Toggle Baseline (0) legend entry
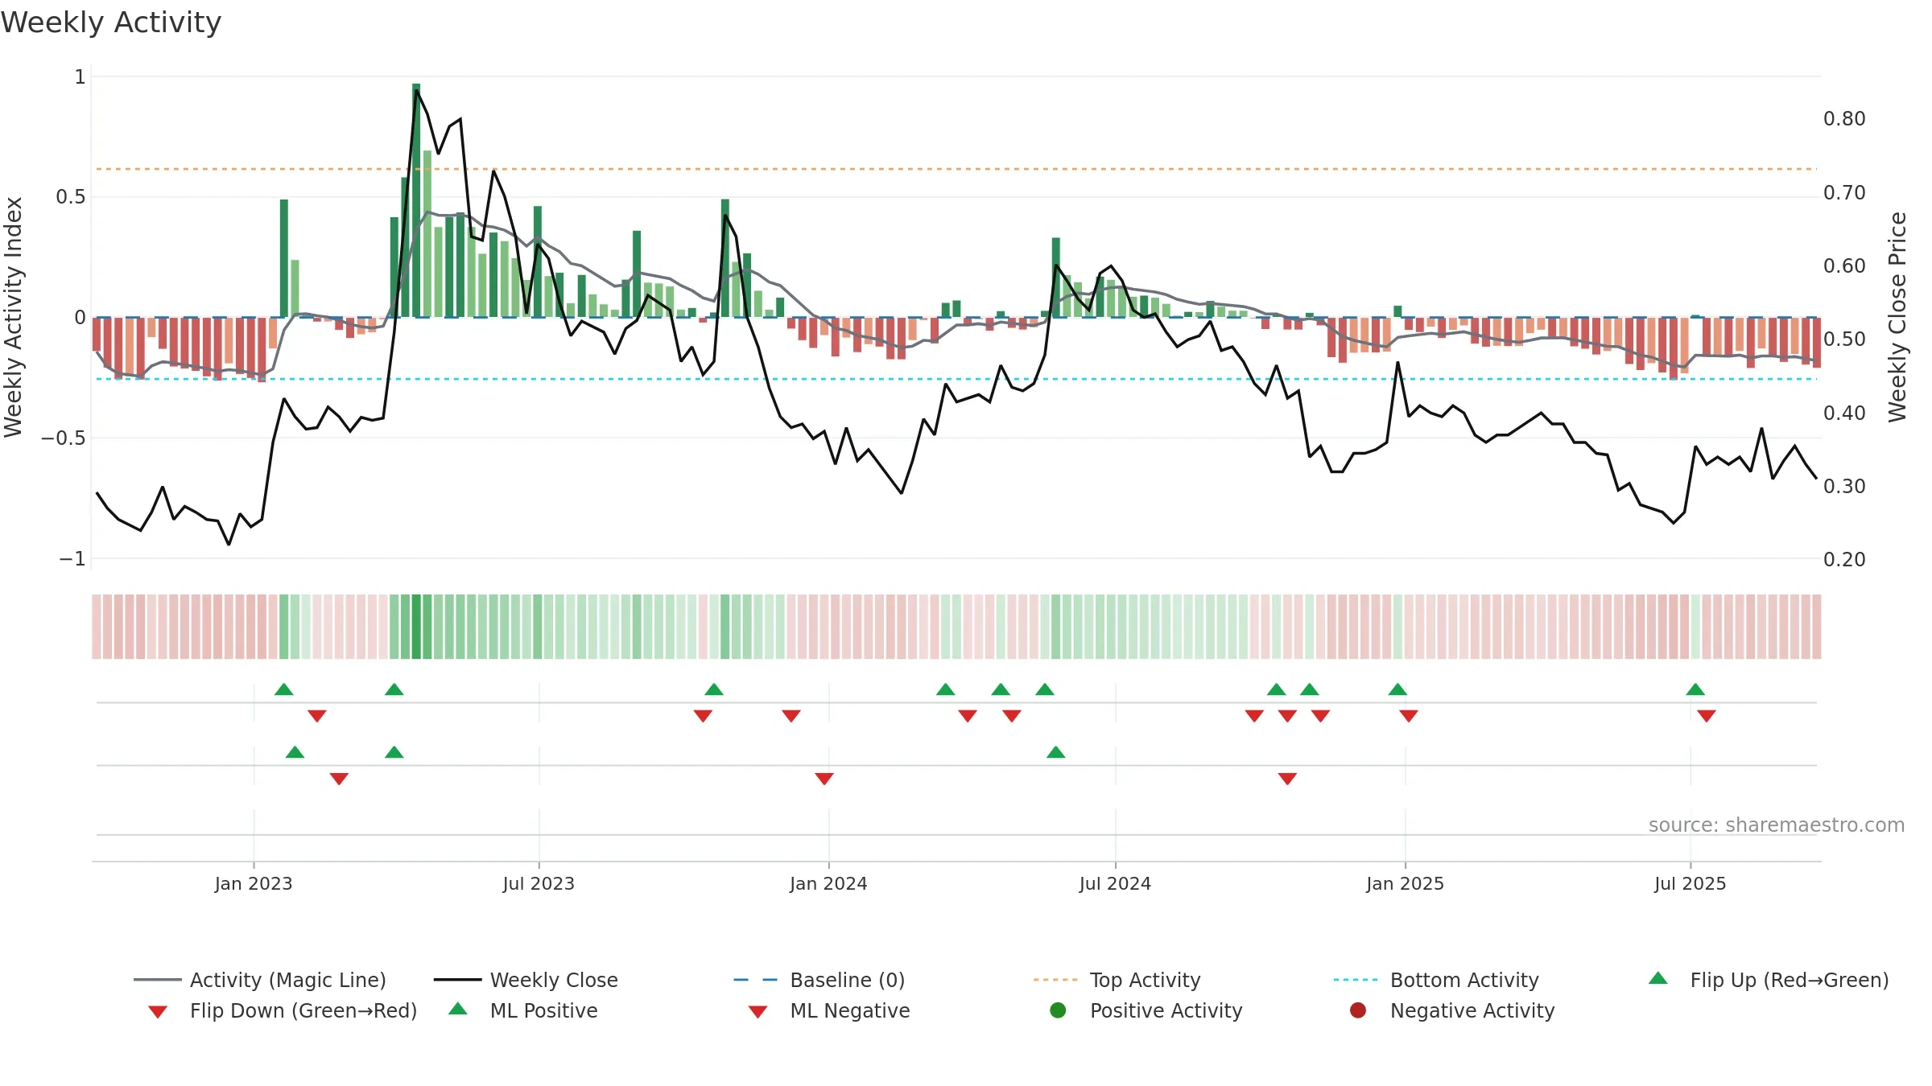1932x1086 pixels. click(x=819, y=980)
